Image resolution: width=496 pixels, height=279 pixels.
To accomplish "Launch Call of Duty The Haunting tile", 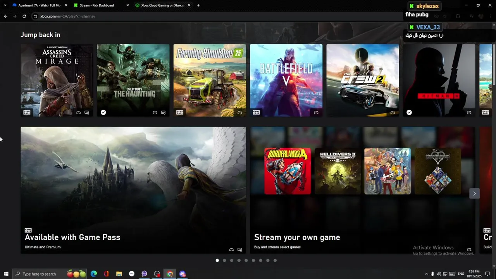I will pos(133,80).
